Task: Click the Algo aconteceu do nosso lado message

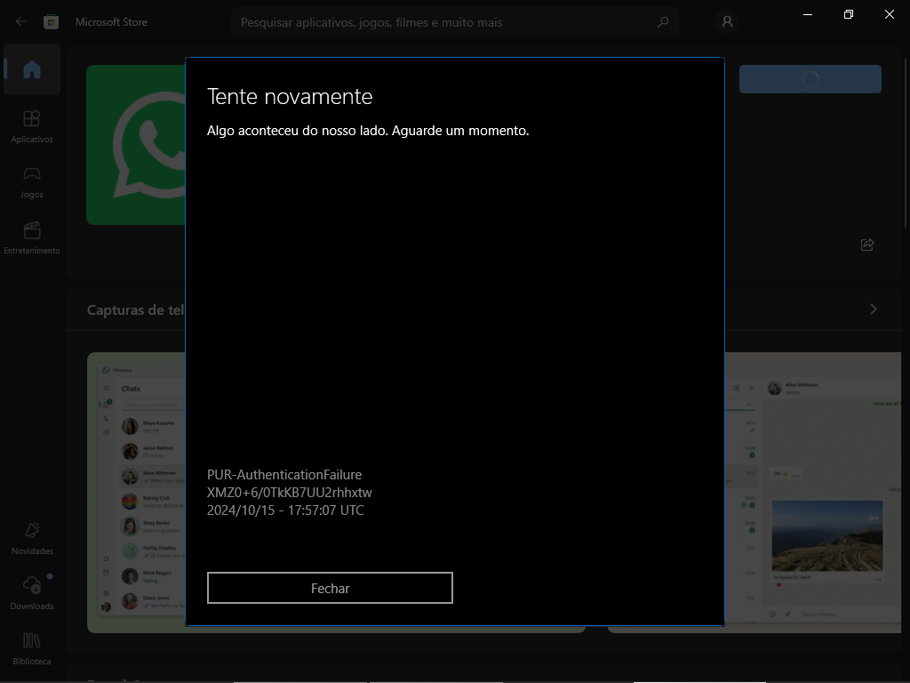Action: click(368, 131)
